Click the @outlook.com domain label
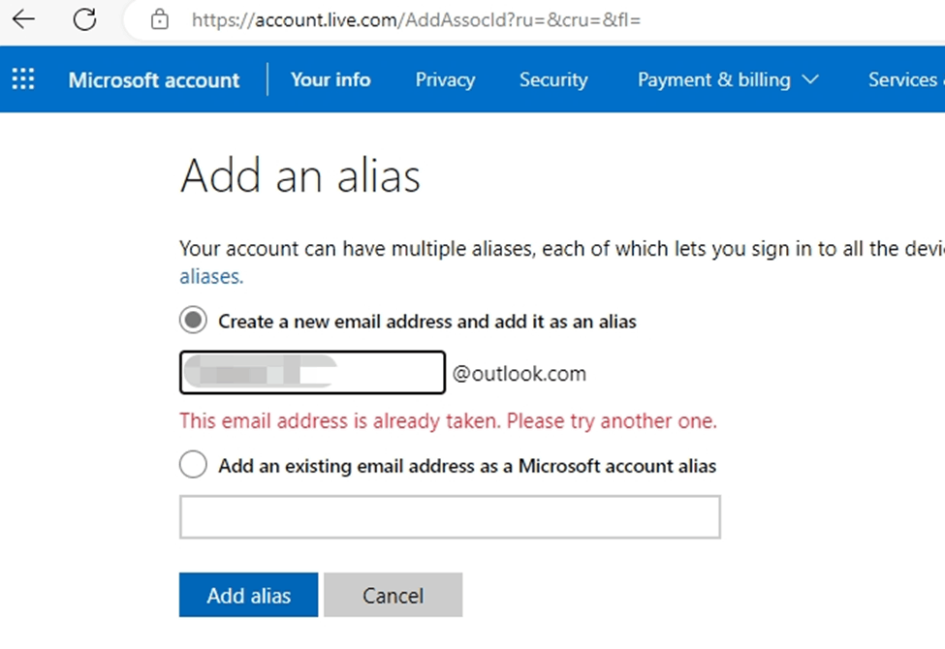 (519, 374)
